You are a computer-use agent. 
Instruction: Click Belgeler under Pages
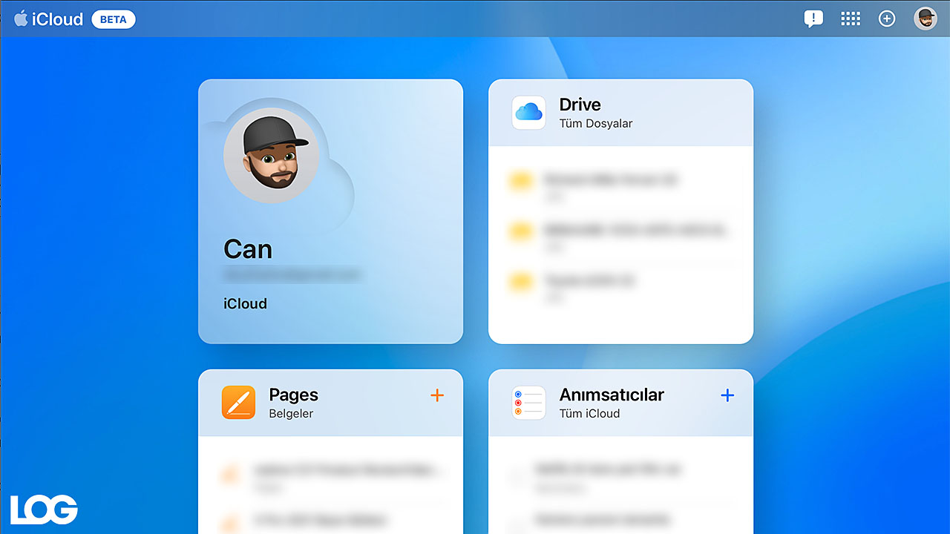291,413
